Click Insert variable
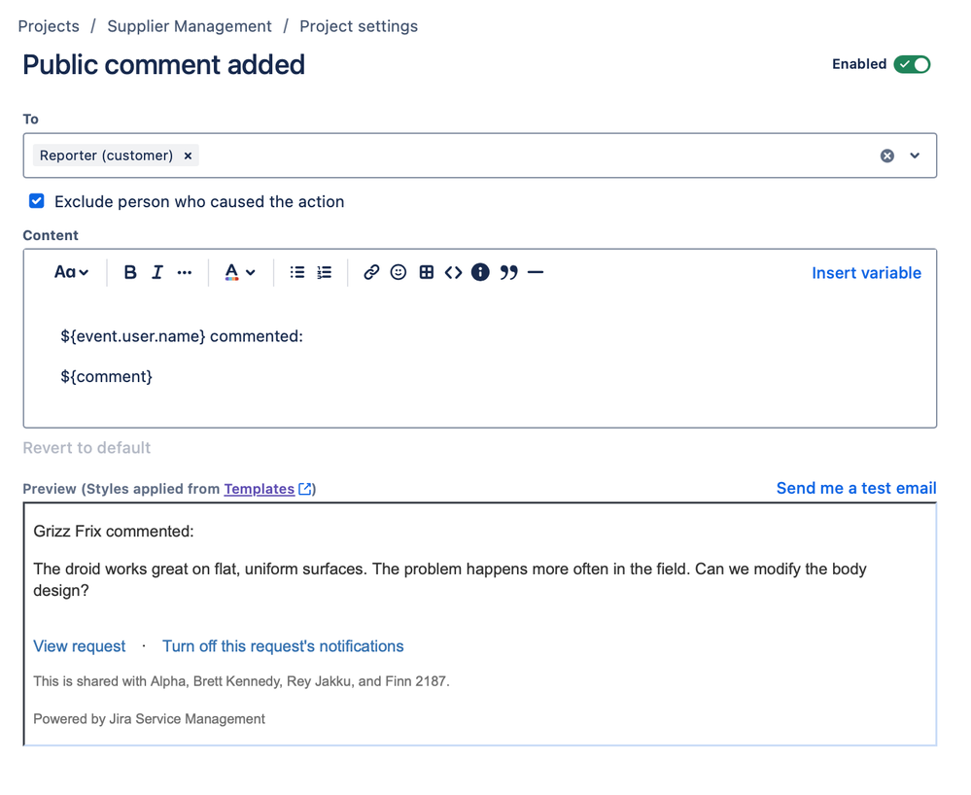The width and height of the screenshot is (971, 795). [866, 273]
